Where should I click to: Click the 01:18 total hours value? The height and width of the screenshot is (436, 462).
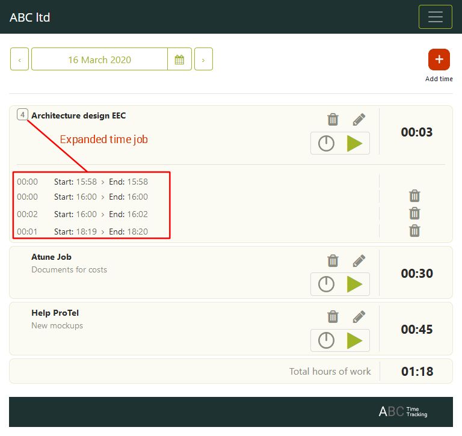point(417,372)
